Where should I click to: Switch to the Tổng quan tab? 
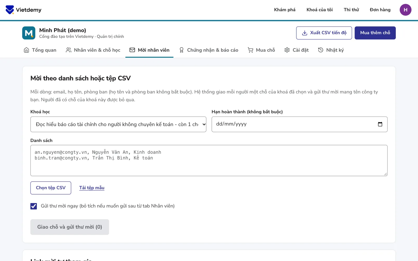click(40, 50)
